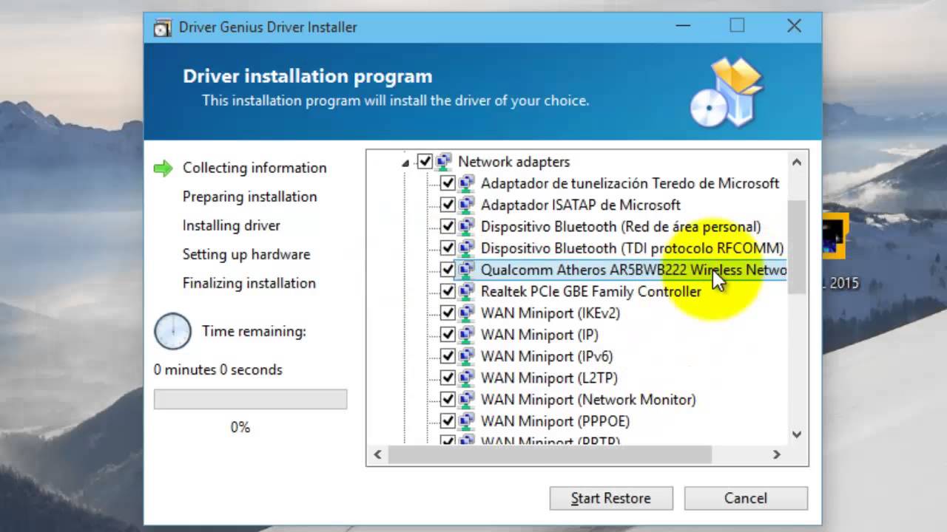Click the WAN Miniport (L2TP) icon

467,378
